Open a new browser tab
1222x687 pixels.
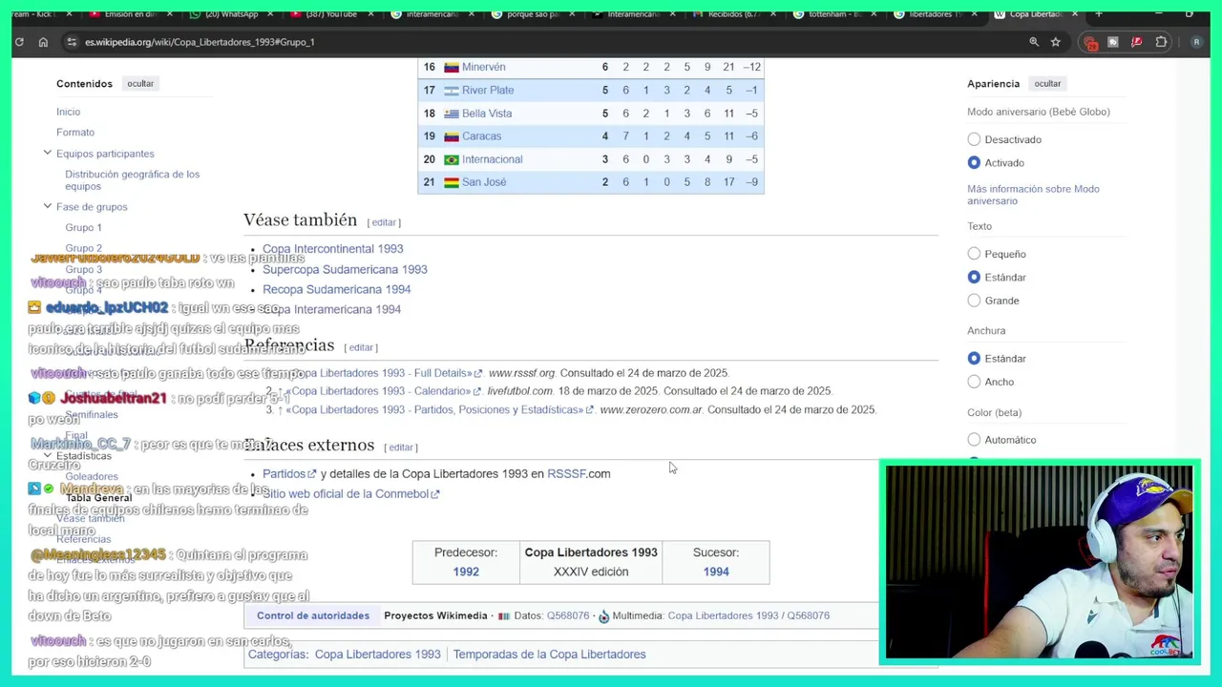click(1099, 14)
